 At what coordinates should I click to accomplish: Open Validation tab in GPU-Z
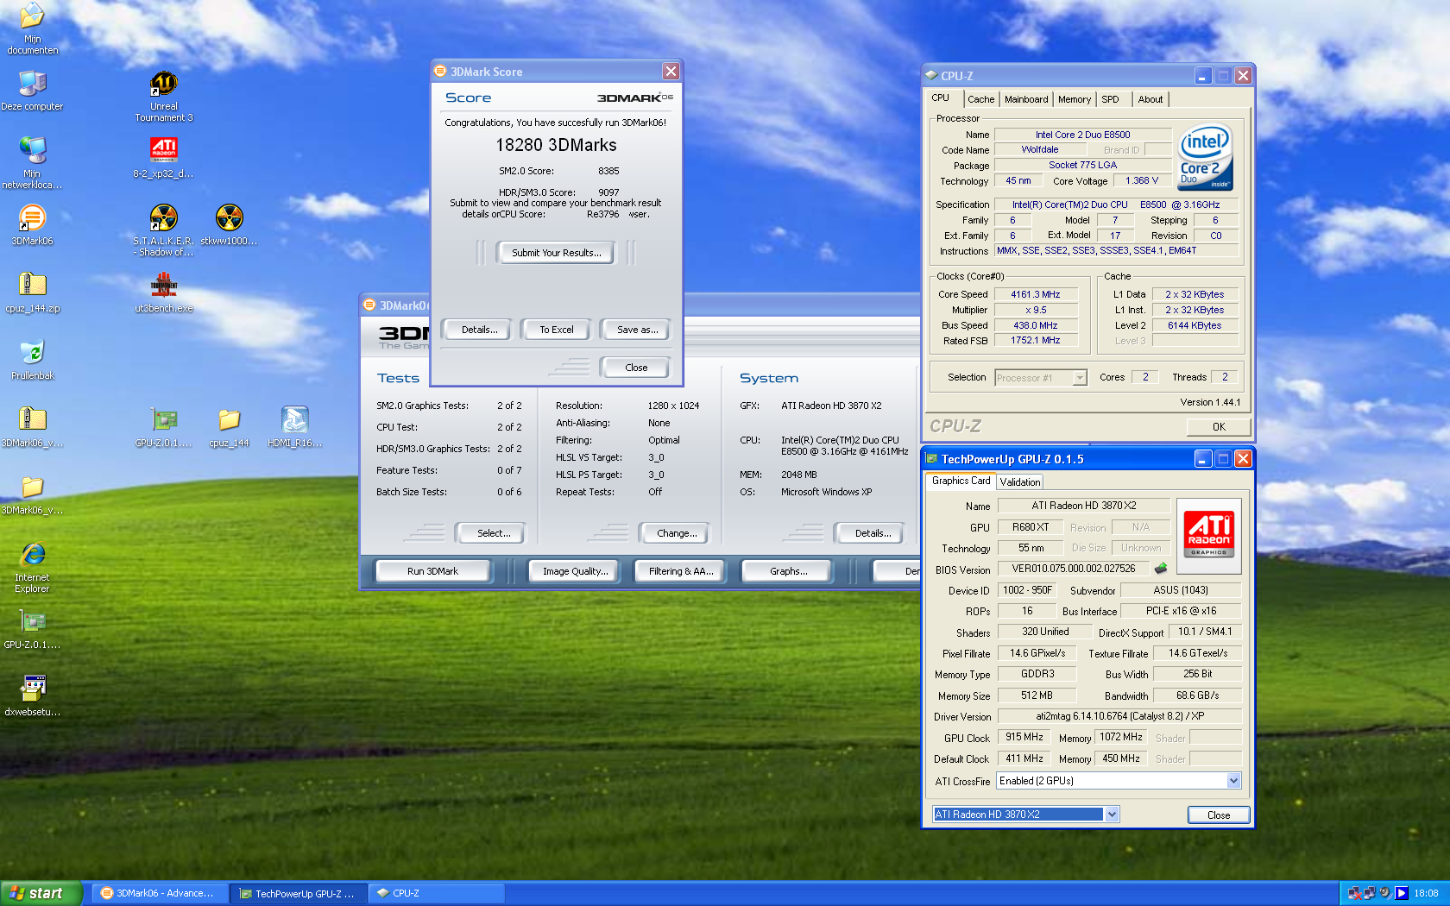coord(1020,482)
